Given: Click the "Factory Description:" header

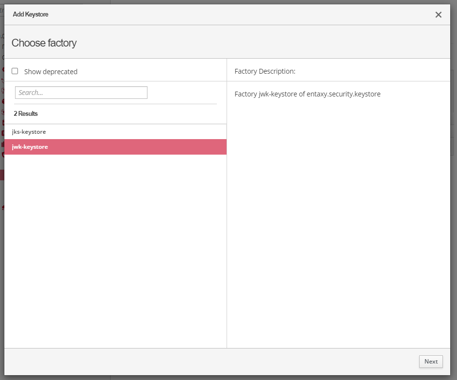Looking at the screenshot, I should coord(265,71).
